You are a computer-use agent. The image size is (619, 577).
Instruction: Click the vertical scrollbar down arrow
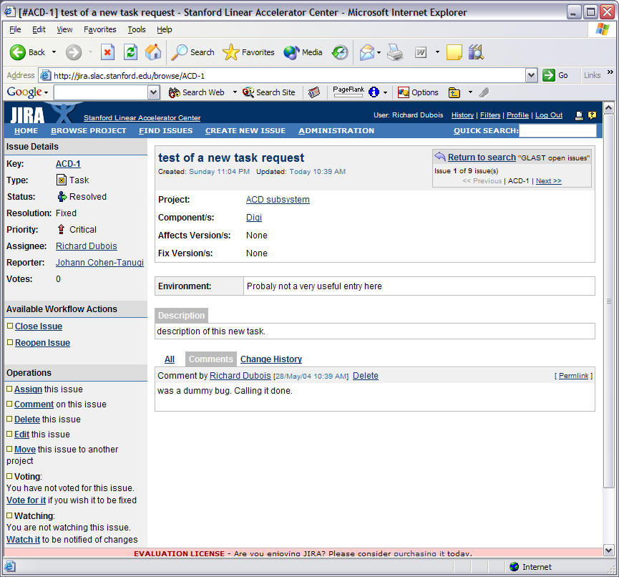tap(608, 550)
